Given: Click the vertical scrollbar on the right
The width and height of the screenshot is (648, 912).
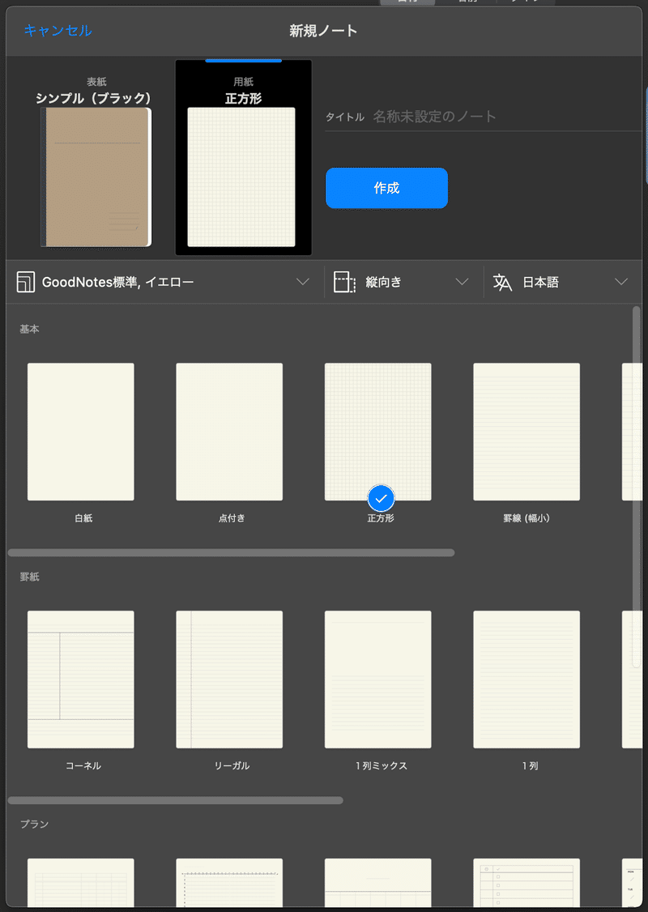Looking at the screenshot, I should coord(637,487).
